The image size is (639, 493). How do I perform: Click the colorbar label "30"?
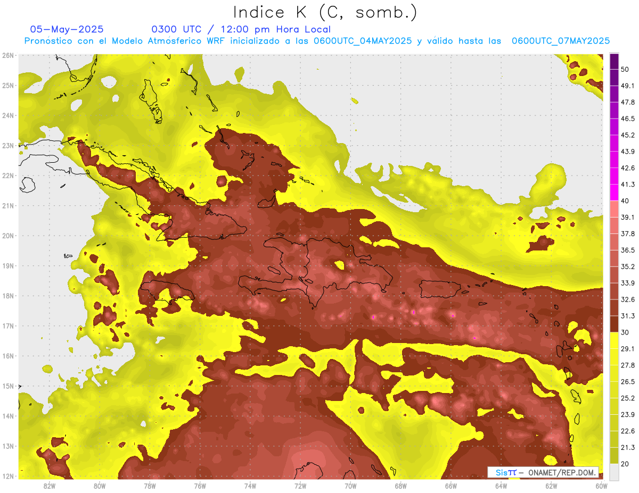[x=624, y=332]
